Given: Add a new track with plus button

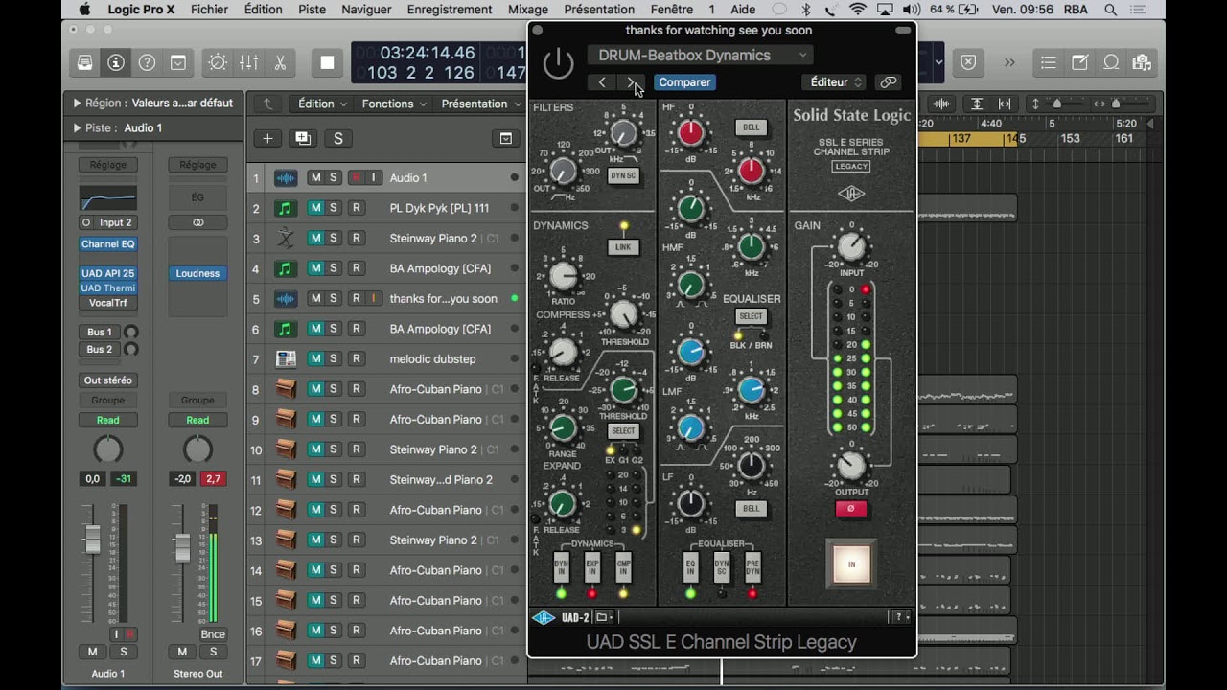Looking at the screenshot, I should [267, 138].
